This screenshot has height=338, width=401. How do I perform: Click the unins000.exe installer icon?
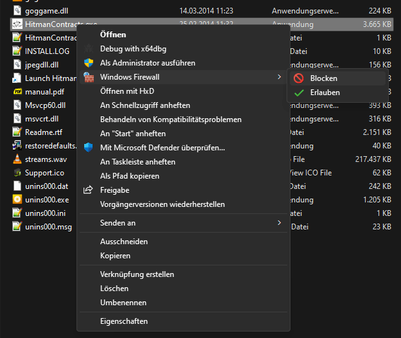click(17, 199)
